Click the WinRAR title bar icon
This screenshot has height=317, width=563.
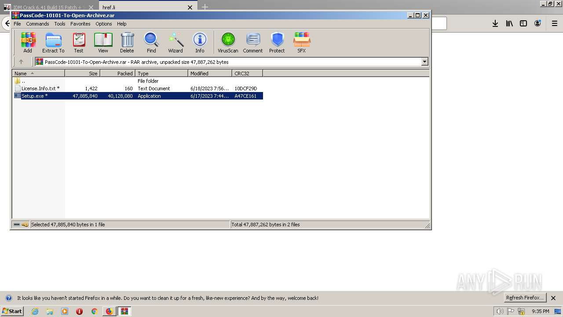(x=15, y=15)
